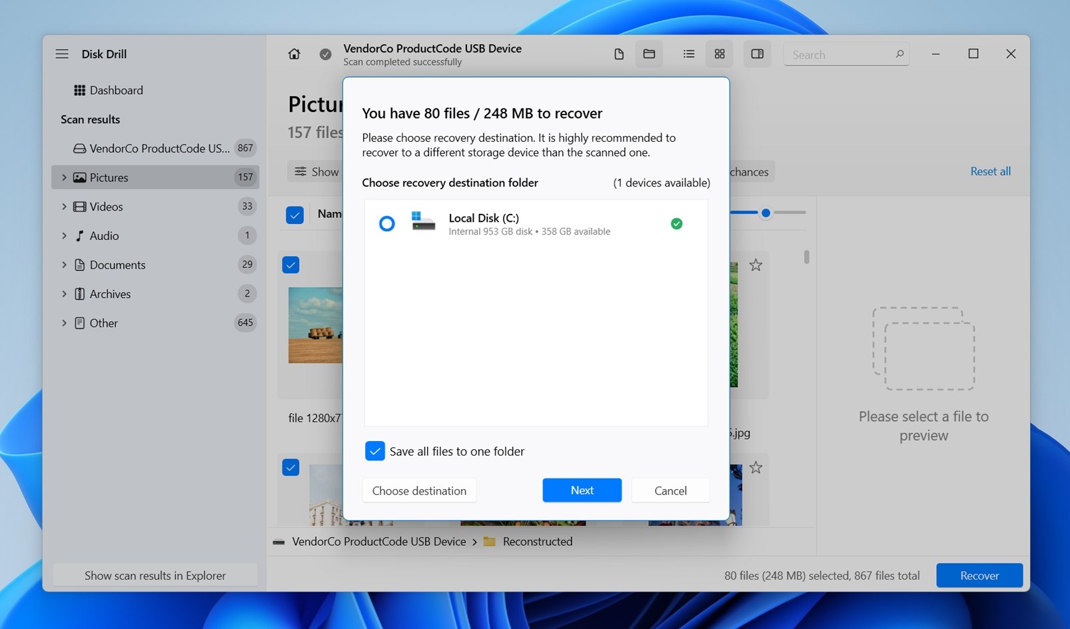Click 'Reconstructed' in the breadcrumb path
Image resolution: width=1070 pixels, height=629 pixels.
coord(538,542)
